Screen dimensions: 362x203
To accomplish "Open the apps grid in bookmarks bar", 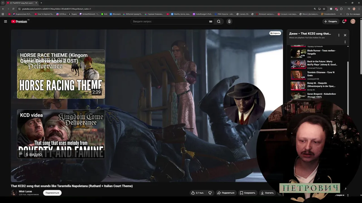I will [x=3, y=14].
